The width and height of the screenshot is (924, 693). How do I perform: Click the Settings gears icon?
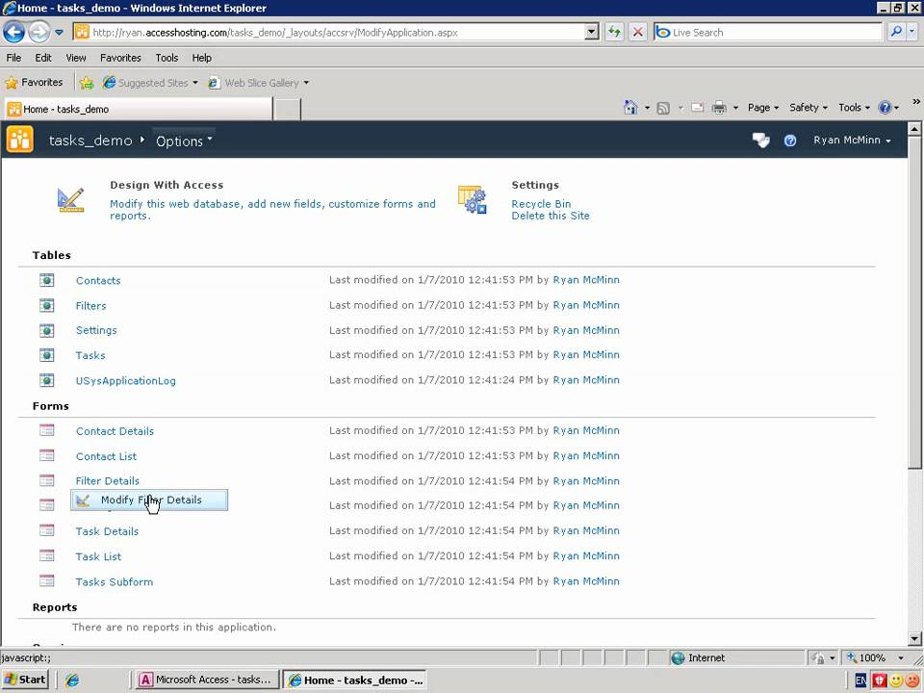click(473, 200)
